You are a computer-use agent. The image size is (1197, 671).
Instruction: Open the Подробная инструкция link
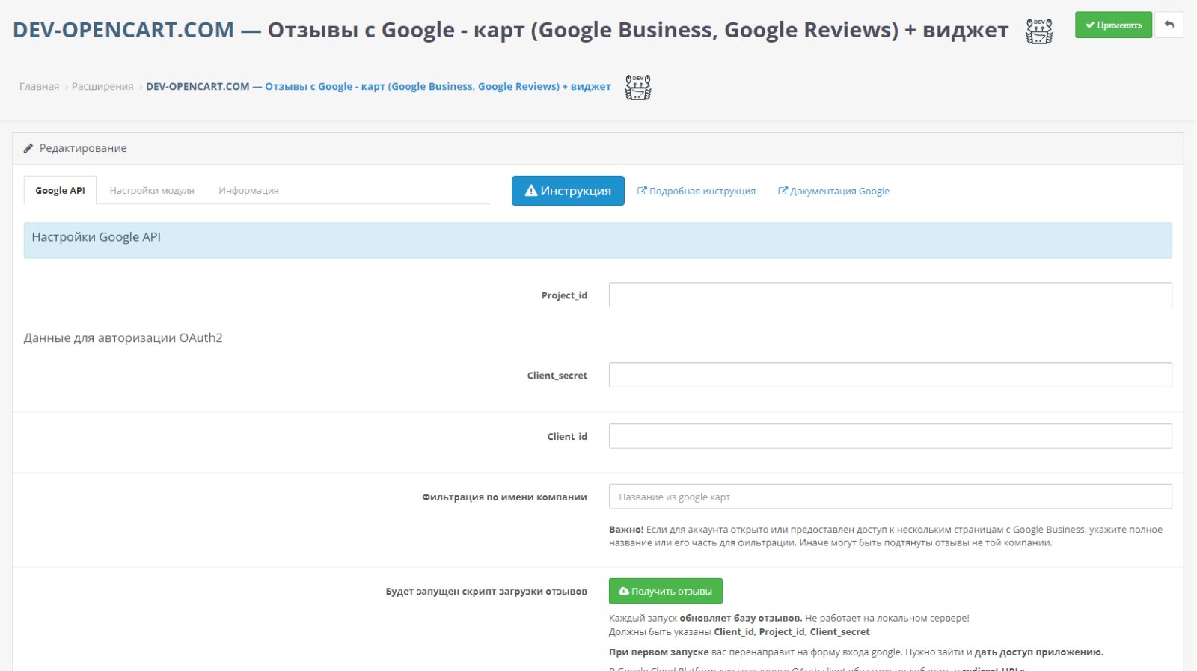[697, 192]
